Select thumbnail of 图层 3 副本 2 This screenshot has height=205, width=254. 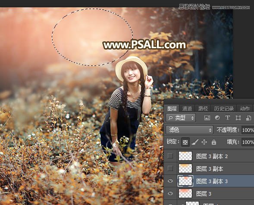[185, 156]
